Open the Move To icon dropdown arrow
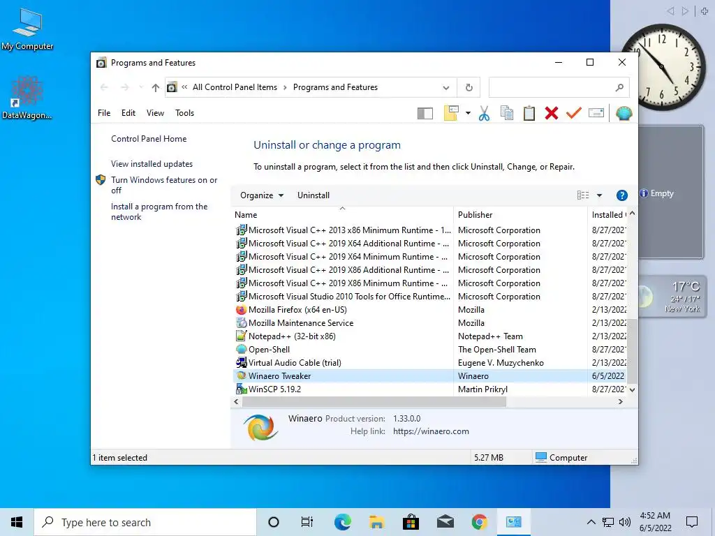The image size is (715, 536). coord(468,113)
